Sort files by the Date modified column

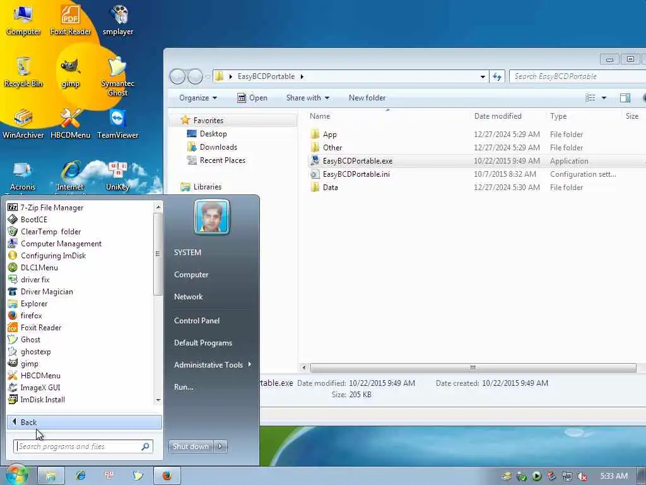pyautogui.click(x=498, y=116)
